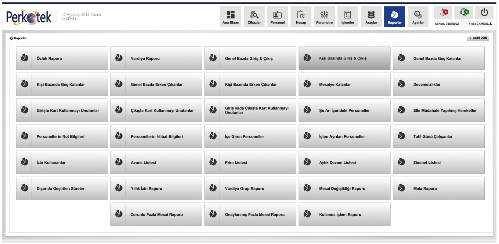
Task: Open the Parametre settings section
Action: click(x=324, y=17)
